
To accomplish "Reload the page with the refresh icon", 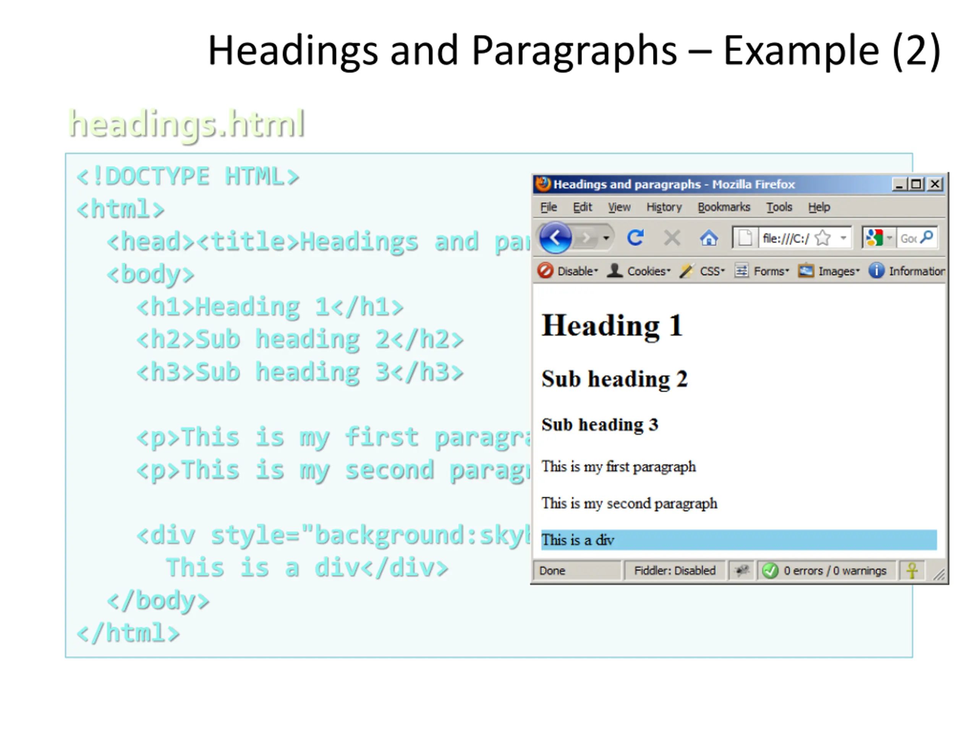I will tap(635, 238).
